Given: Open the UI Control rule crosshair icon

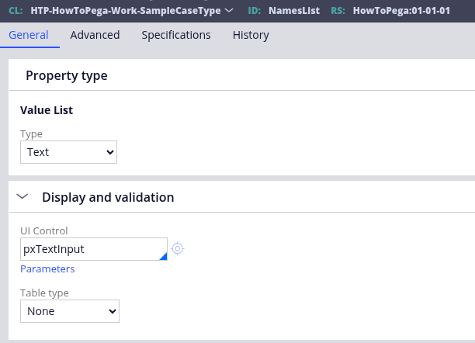Looking at the screenshot, I should click(178, 248).
